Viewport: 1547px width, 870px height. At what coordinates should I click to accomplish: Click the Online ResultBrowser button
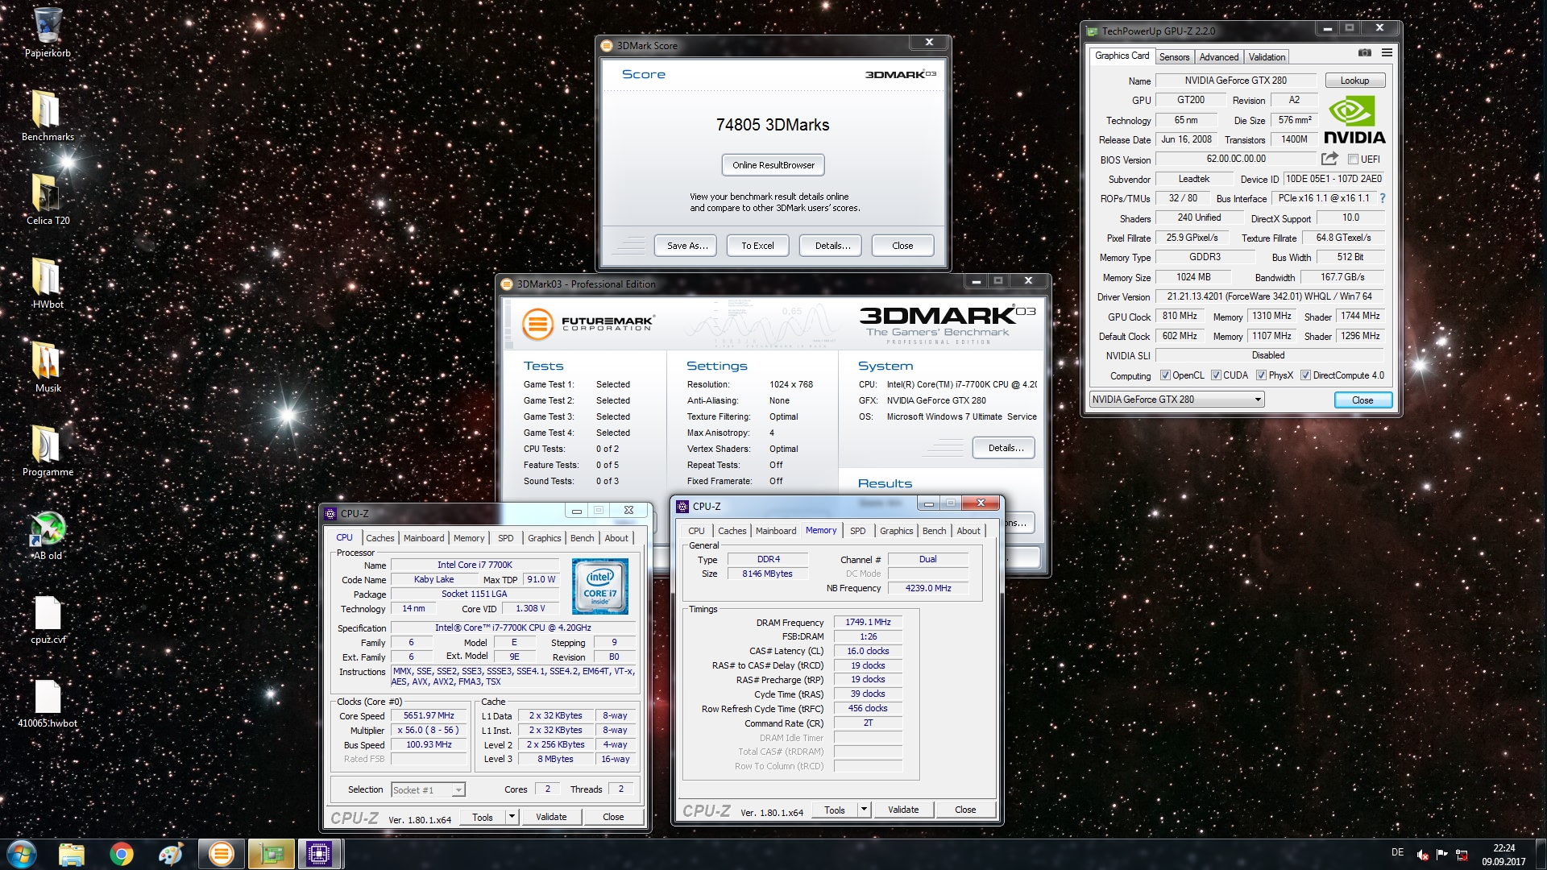pos(773,165)
